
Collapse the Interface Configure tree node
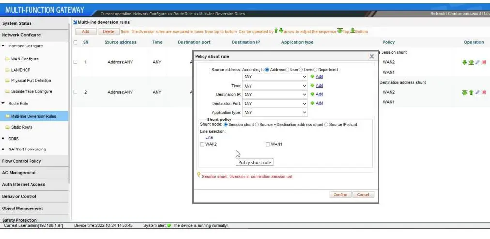[3, 46]
